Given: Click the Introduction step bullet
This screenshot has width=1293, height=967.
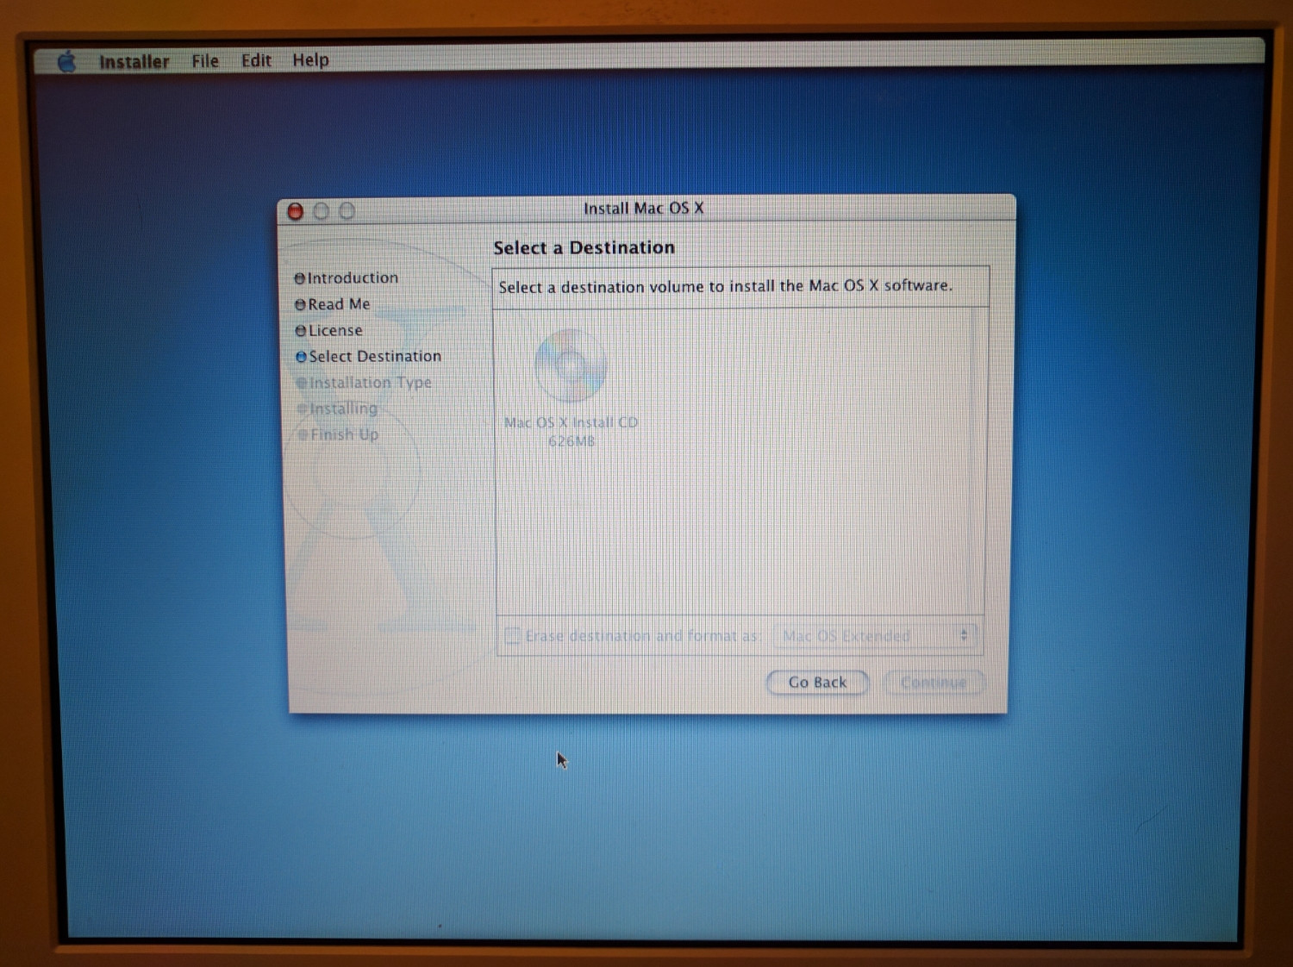Looking at the screenshot, I should click(299, 278).
